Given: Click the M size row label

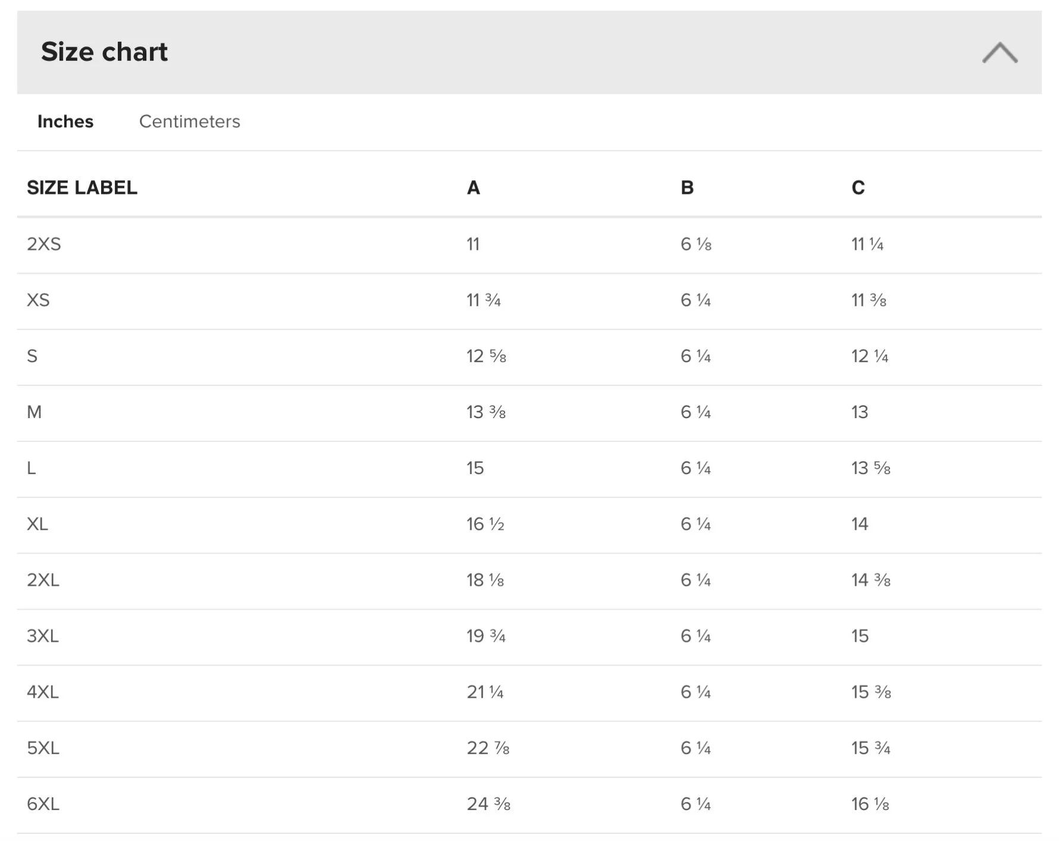Looking at the screenshot, I should (x=34, y=412).
